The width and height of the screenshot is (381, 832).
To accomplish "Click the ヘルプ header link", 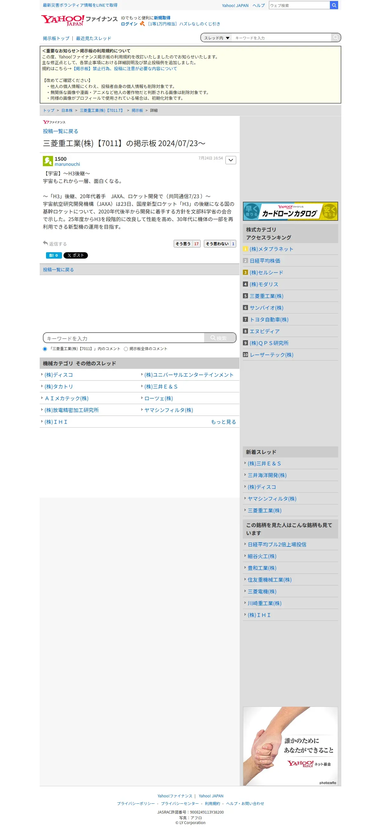I will [x=259, y=5].
